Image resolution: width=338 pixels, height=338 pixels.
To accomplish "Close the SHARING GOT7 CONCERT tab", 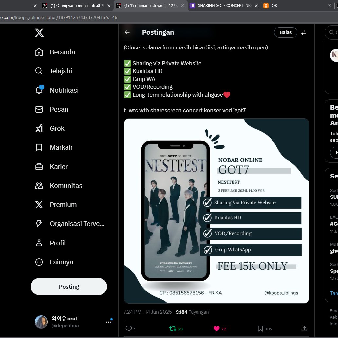I will 256,6.
